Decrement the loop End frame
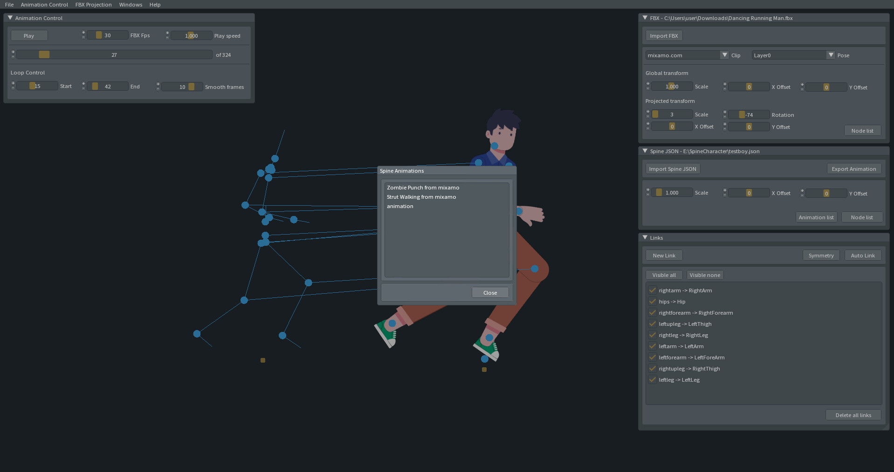 [x=83, y=88]
